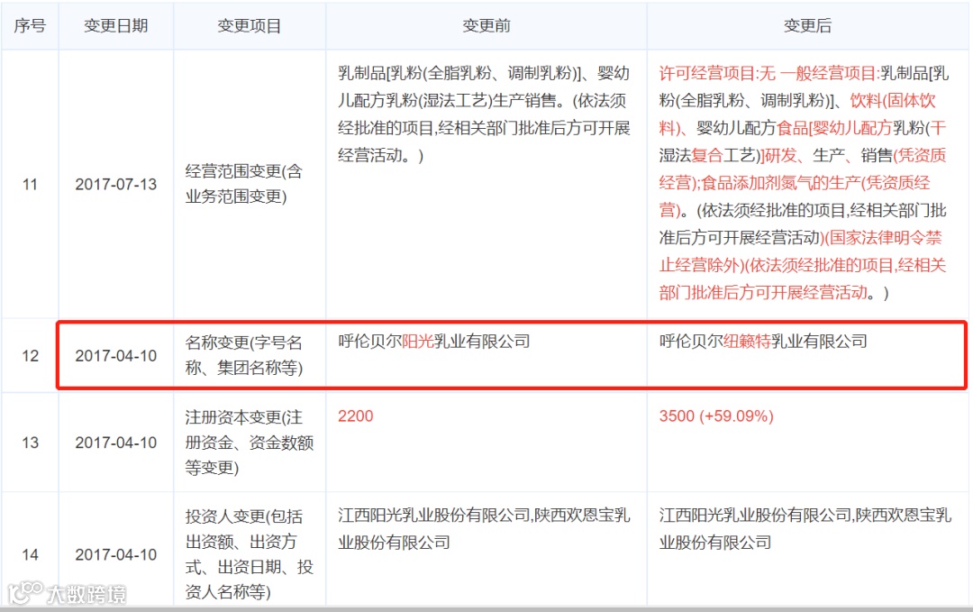This screenshot has width=973, height=612.
Task: Click 呼伦贝尔纽籁特乳业有限公司 after-change name
Action: coord(763,342)
